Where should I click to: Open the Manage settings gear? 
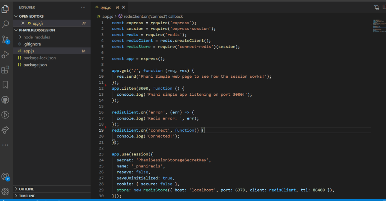click(x=6, y=191)
